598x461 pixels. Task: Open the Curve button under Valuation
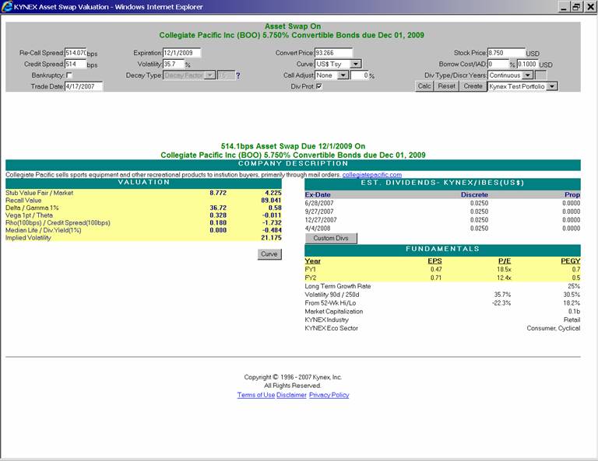[269, 254]
